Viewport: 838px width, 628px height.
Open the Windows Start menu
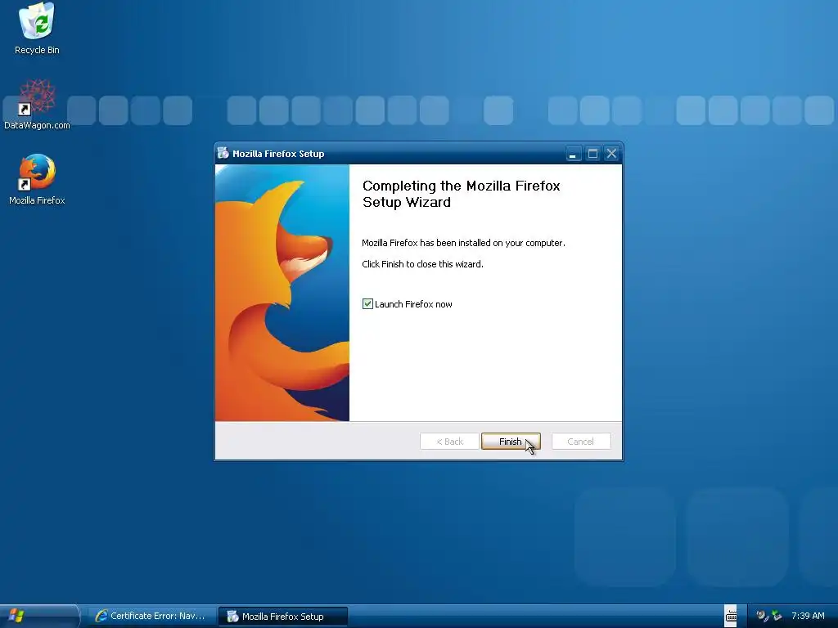pyautogui.click(x=38, y=616)
